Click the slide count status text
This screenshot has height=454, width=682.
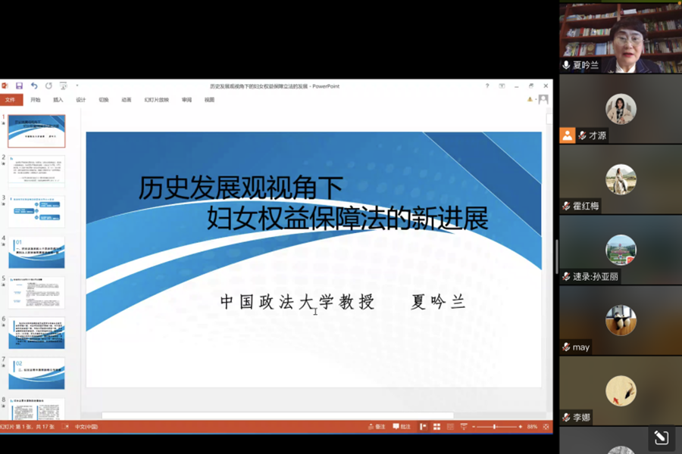[x=27, y=427]
